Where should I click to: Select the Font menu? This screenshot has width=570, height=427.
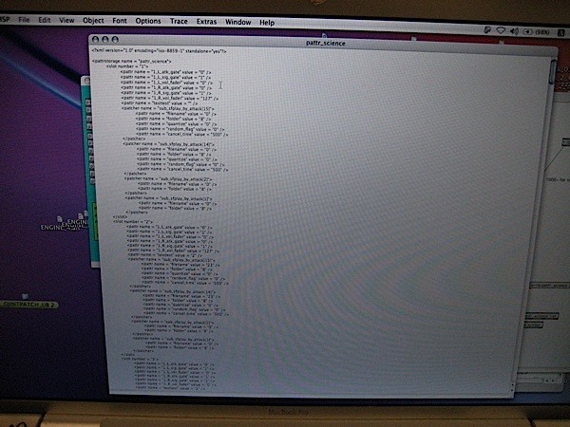click(120, 21)
